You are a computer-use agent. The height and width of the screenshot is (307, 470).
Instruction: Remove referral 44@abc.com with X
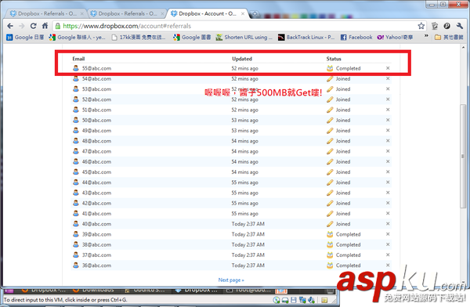pyautogui.click(x=388, y=182)
